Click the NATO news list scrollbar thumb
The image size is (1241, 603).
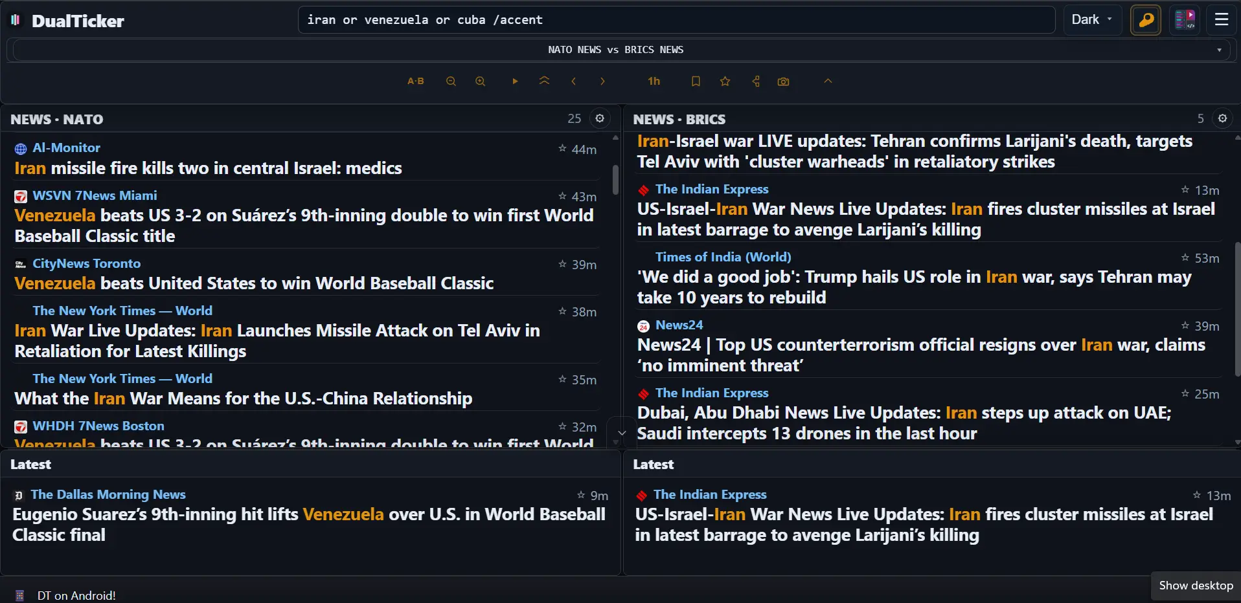pyautogui.click(x=615, y=179)
